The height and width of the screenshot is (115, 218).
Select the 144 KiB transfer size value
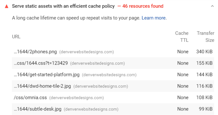(x=205, y=75)
